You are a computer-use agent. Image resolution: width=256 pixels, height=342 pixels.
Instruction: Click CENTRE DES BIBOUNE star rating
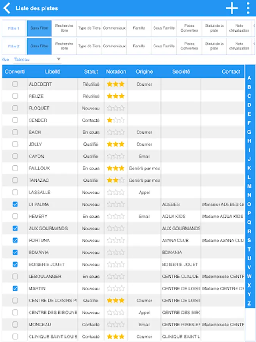point(116,313)
